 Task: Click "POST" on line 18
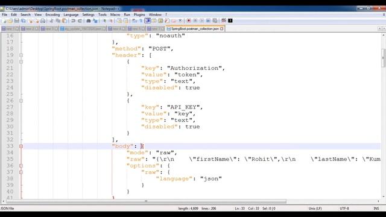159,49
